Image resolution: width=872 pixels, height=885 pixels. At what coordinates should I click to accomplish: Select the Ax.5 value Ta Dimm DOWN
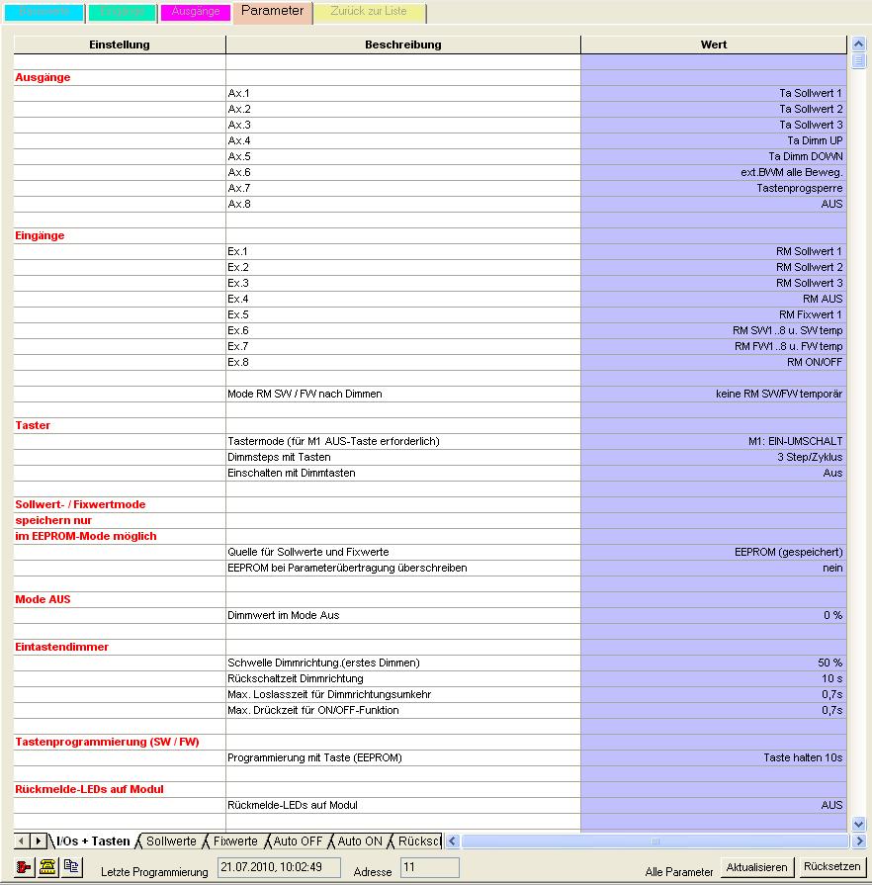pos(714,156)
